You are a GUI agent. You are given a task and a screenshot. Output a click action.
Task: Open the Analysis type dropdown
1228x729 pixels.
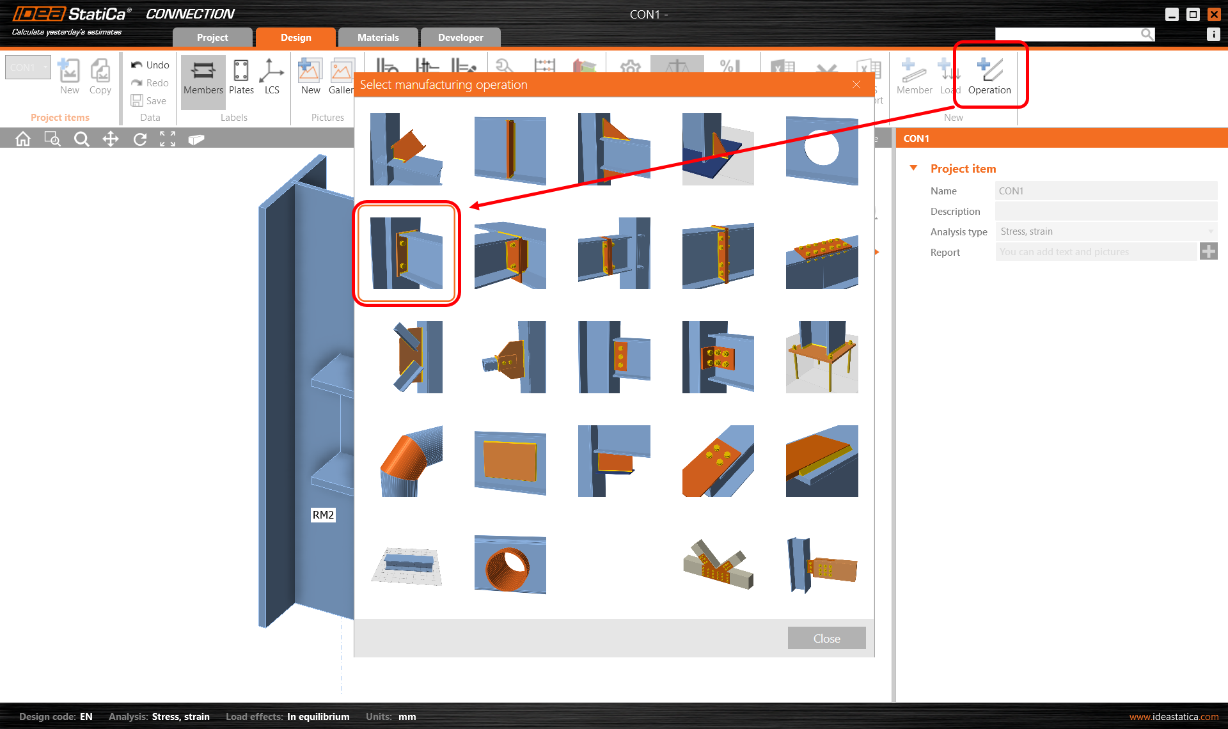(1211, 231)
